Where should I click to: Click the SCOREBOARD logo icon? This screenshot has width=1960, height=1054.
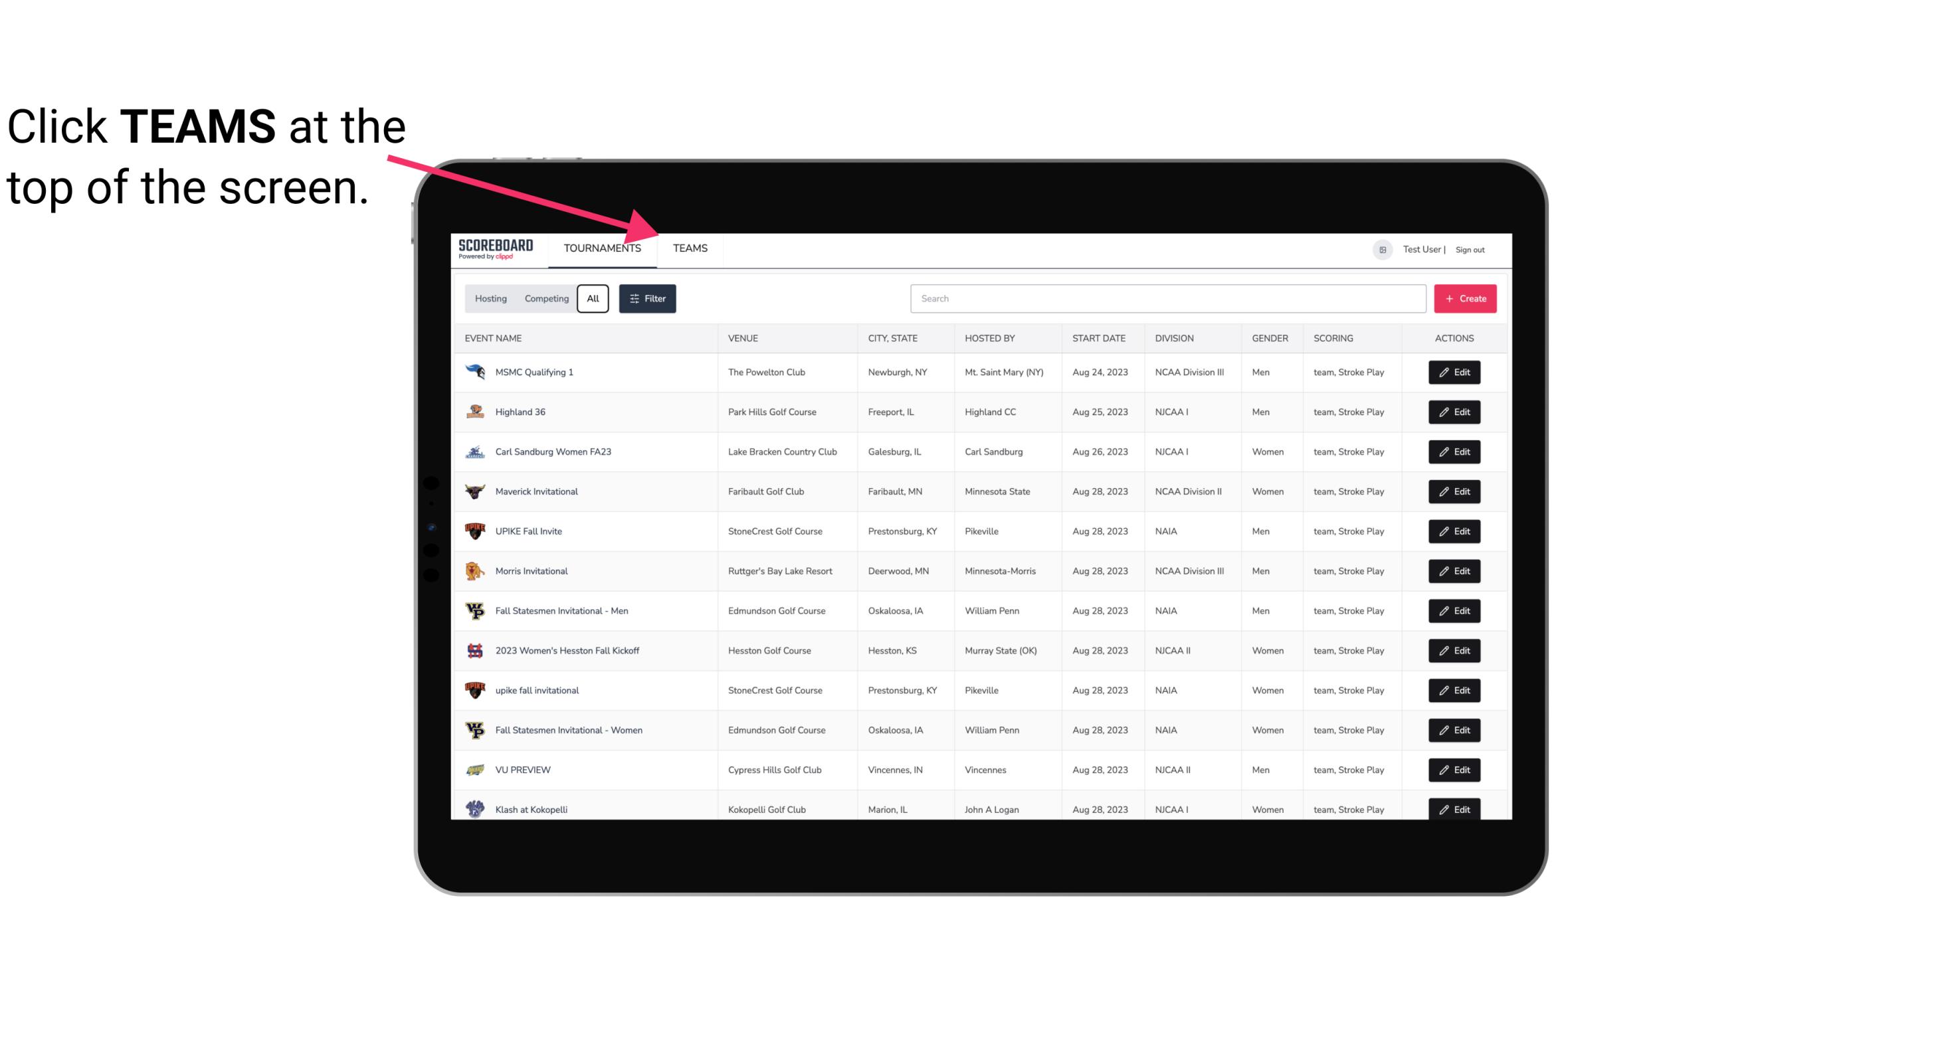tap(493, 248)
